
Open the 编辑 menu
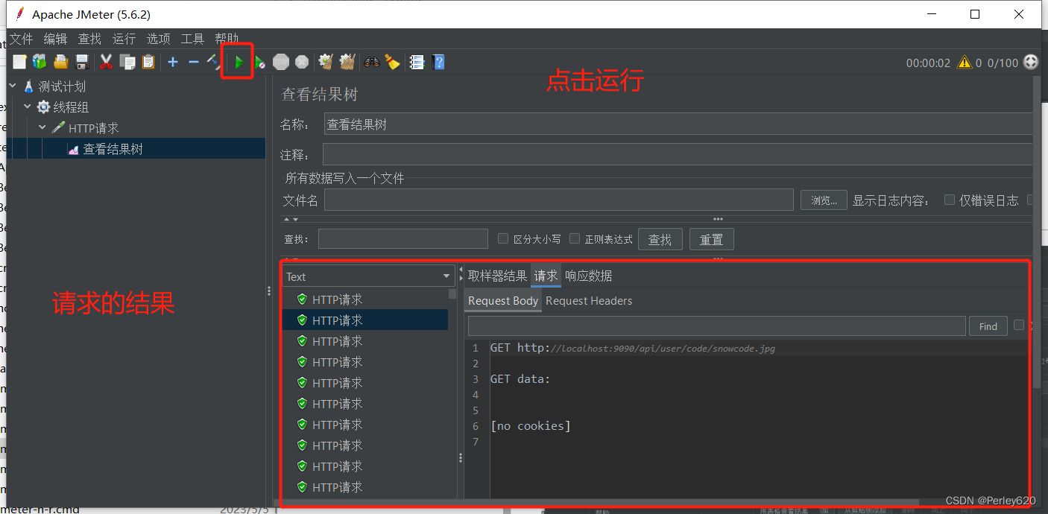[x=56, y=39]
